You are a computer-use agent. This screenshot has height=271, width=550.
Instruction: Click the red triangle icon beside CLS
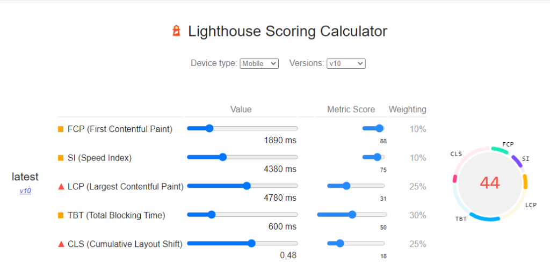tap(61, 244)
